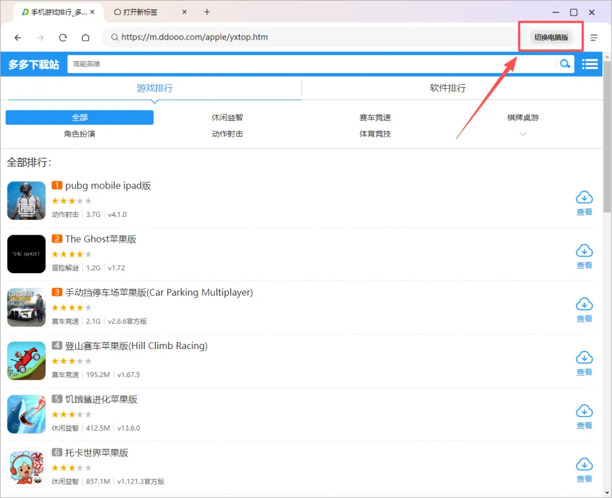Select the 动作射击 category
Screen dimensions: 612x498
[x=227, y=134]
